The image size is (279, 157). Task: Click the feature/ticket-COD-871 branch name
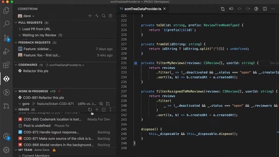[x=55, y=104]
